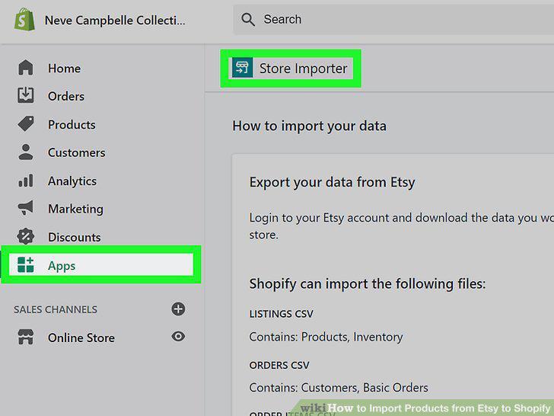Image resolution: width=554 pixels, height=416 pixels.
Task: Open the Neve Campbelle Collecti... store name
Action: 115,20
